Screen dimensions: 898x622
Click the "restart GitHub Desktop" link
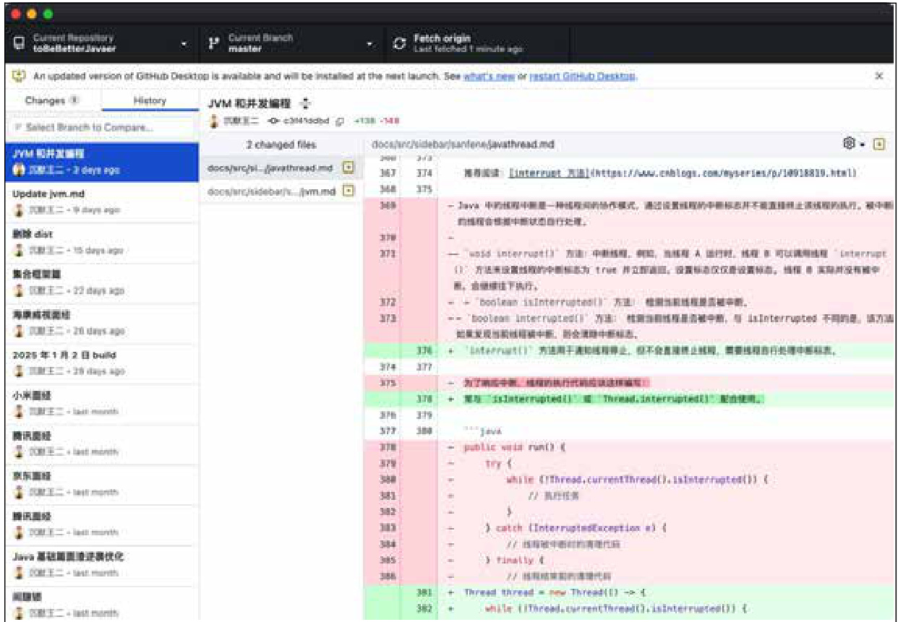tap(583, 77)
